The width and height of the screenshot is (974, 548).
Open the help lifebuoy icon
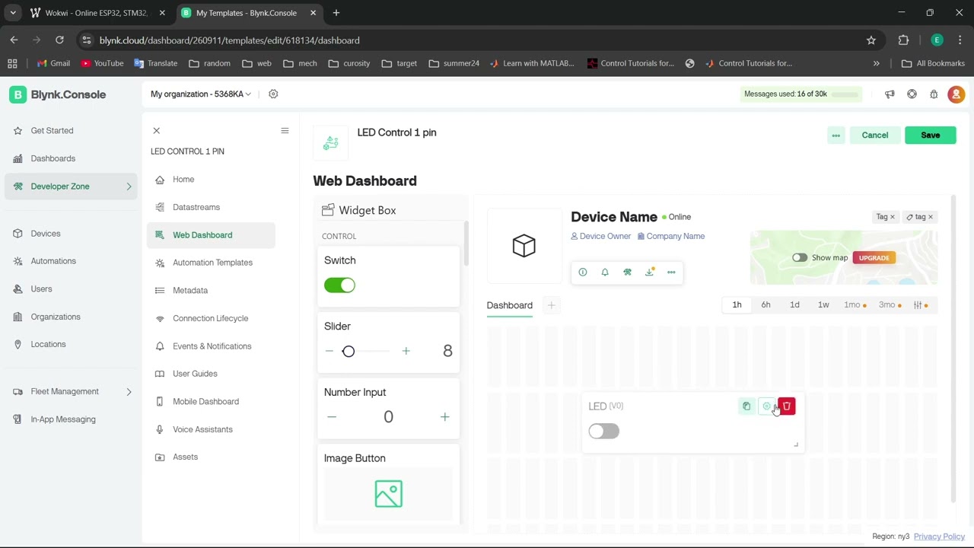(x=912, y=94)
